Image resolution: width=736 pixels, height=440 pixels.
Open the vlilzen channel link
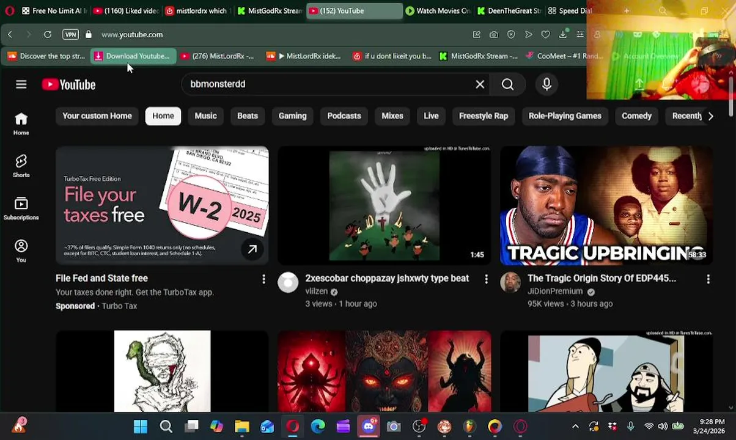point(317,291)
